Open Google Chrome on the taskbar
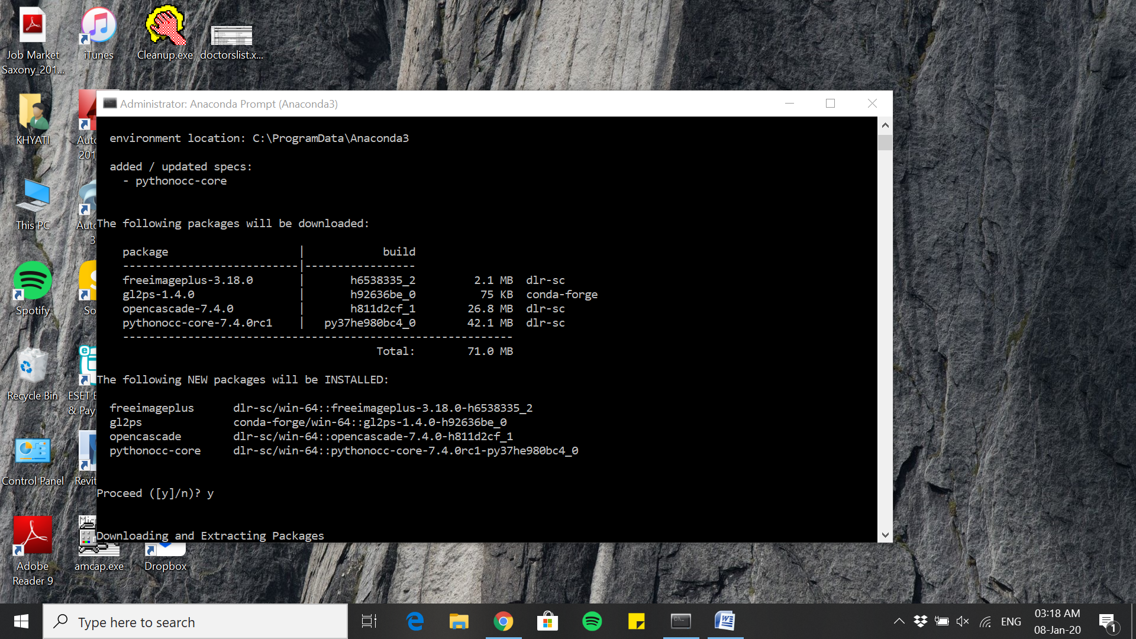The image size is (1136, 639). point(504,621)
